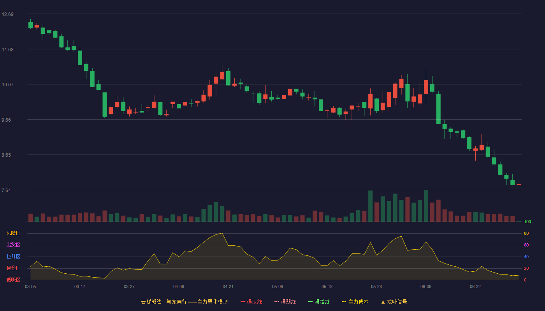Toggle the 龙吟信号 triangle legend item
Screen dimensions: 545x311
394,302
